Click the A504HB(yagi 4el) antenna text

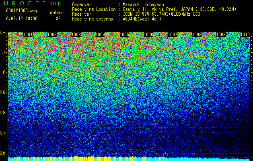(142, 19)
